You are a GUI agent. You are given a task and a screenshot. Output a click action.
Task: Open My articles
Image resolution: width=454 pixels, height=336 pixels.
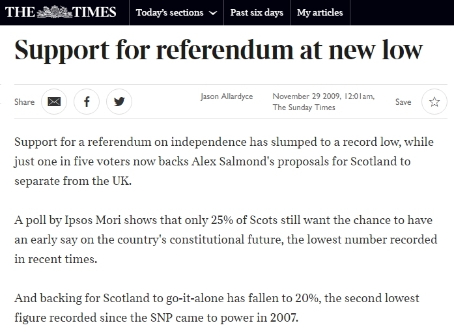click(x=320, y=12)
